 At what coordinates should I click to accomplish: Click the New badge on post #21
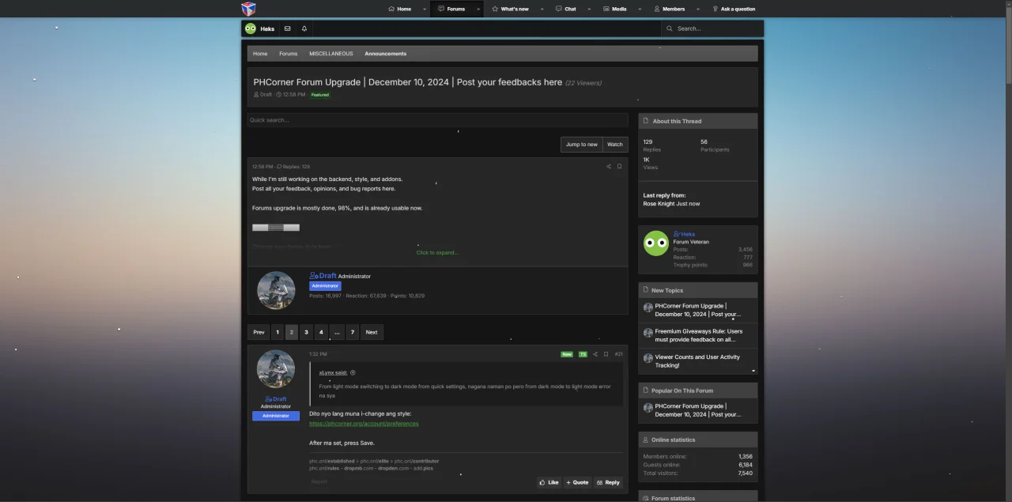click(567, 354)
